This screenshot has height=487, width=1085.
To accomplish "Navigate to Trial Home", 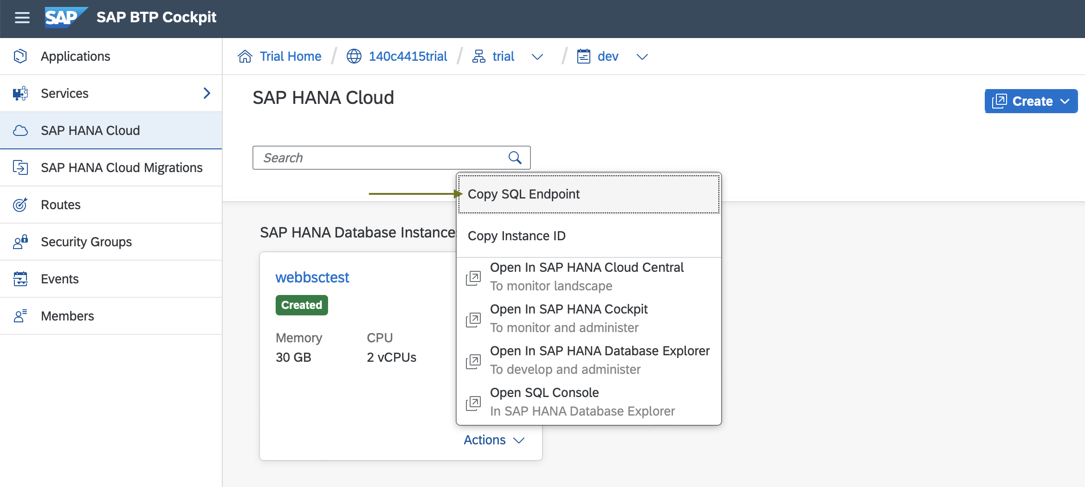I will click(290, 56).
